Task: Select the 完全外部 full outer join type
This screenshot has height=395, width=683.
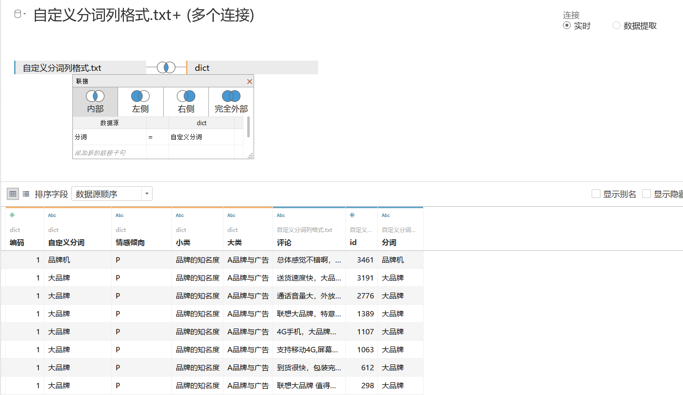Action: [x=231, y=102]
